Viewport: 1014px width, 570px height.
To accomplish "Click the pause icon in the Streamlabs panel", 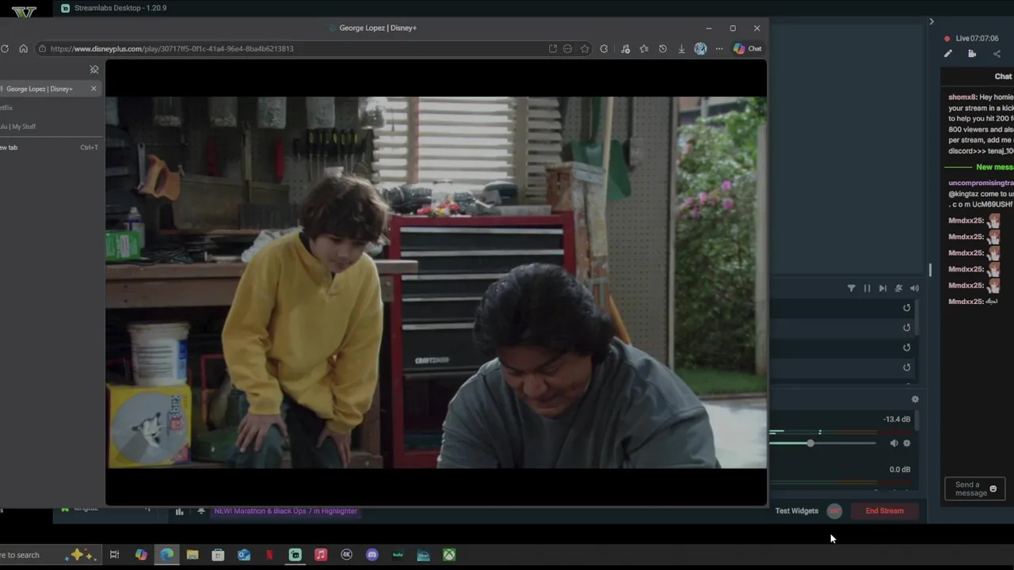I will tap(867, 288).
